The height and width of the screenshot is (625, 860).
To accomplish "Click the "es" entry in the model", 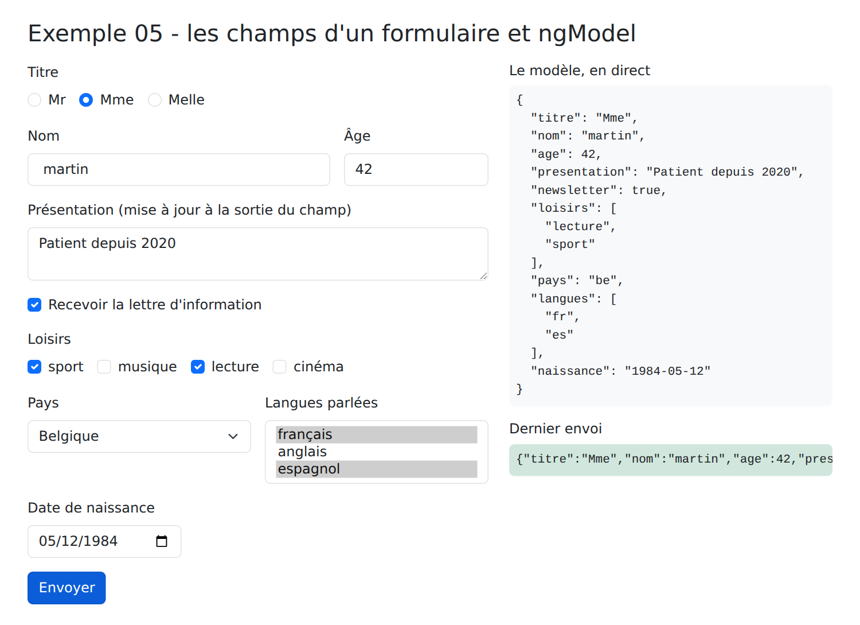I will [559, 335].
